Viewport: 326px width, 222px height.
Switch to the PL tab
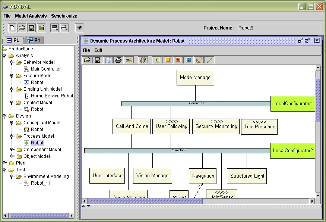(13, 40)
